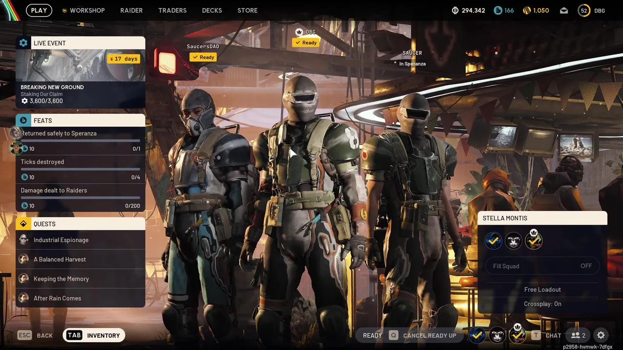Click the first ready avatar in bottom bar

pos(477,335)
